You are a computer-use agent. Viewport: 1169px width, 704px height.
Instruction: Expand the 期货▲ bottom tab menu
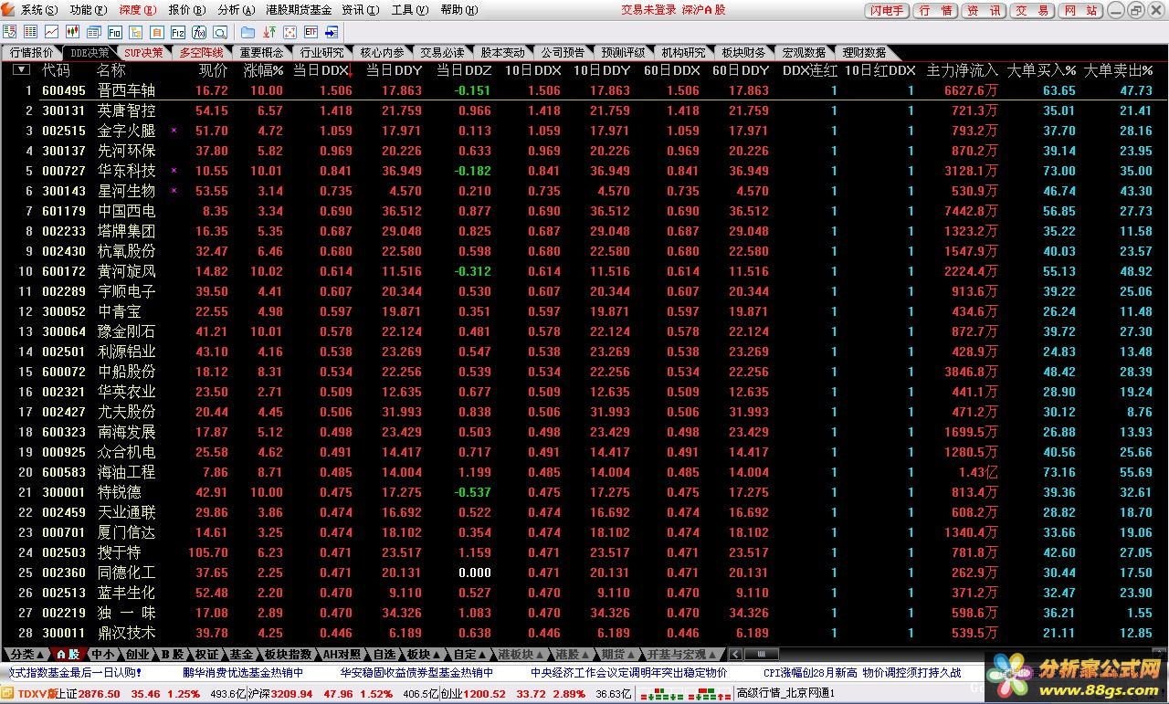point(618,655)
